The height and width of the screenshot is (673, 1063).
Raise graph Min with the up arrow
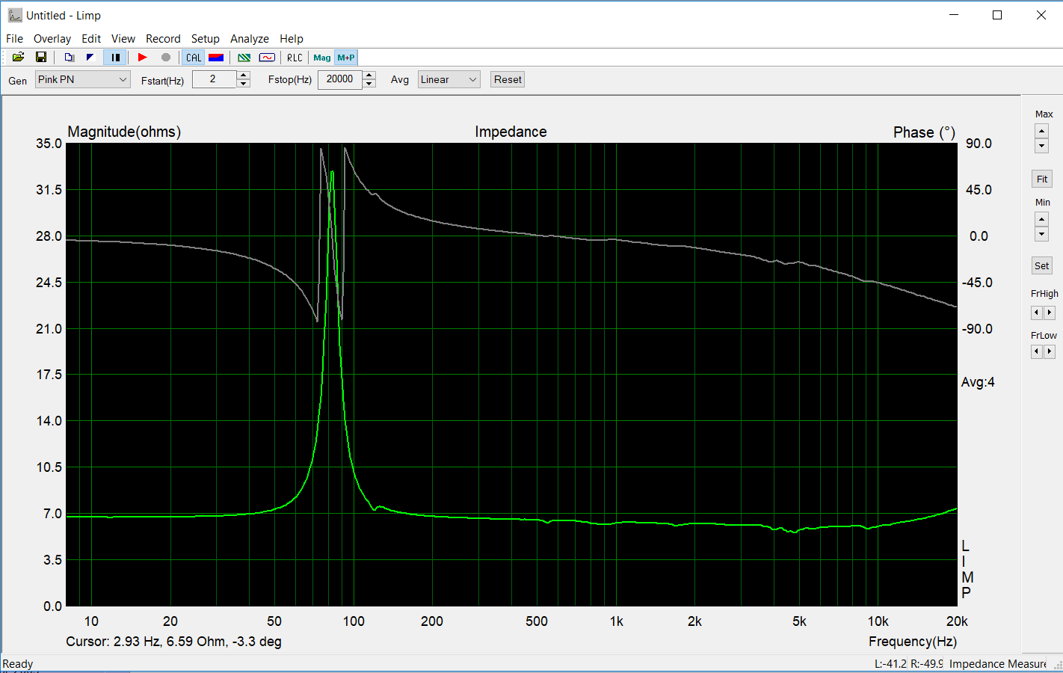[x=1041, y=219]
